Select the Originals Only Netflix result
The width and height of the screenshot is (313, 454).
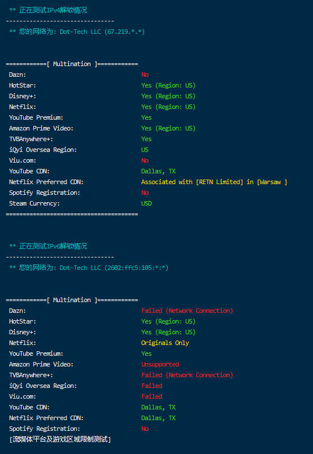coord(165,343)
